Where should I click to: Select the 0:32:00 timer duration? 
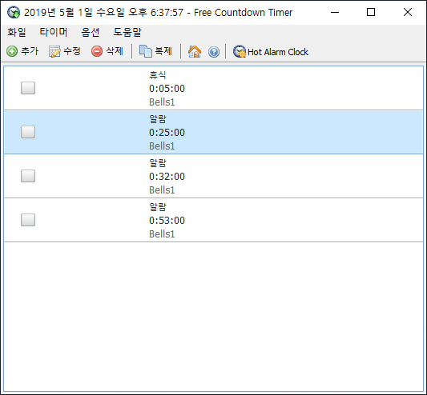[x=167, y=177]
